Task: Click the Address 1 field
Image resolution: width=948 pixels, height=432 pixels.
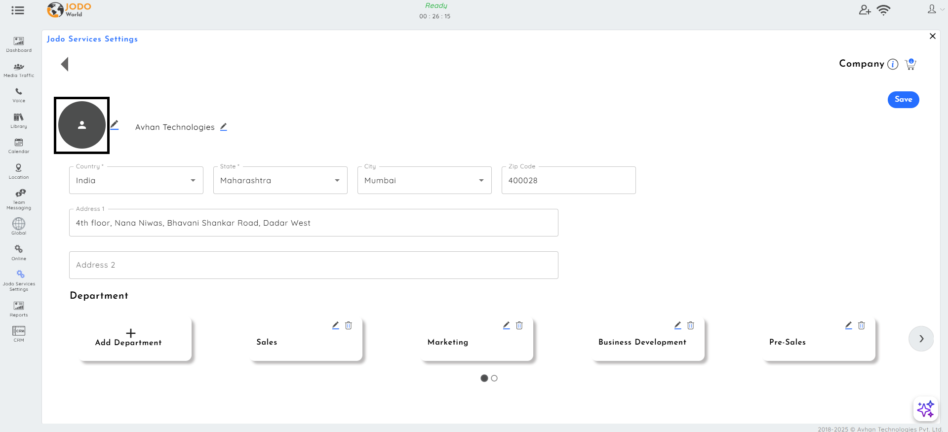Action: tap(314, 223)
